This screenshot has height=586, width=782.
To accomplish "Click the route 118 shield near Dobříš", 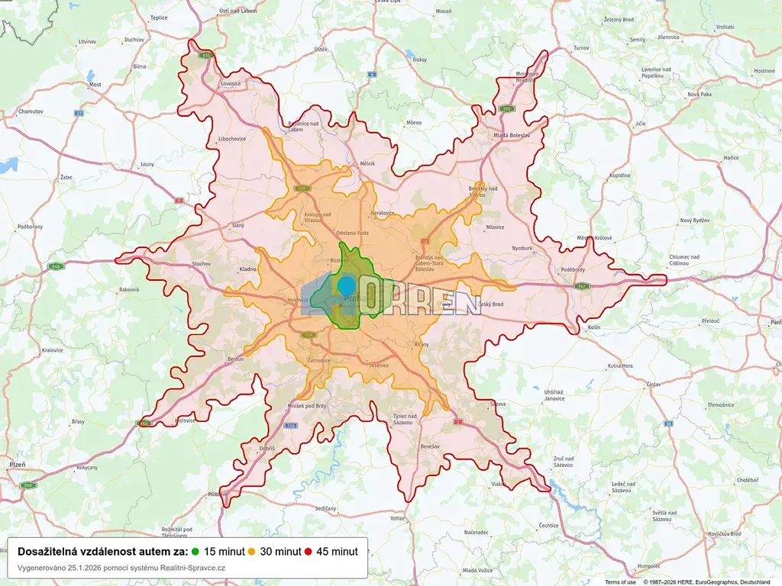I will pyautogui.click(x=290, y=425).
